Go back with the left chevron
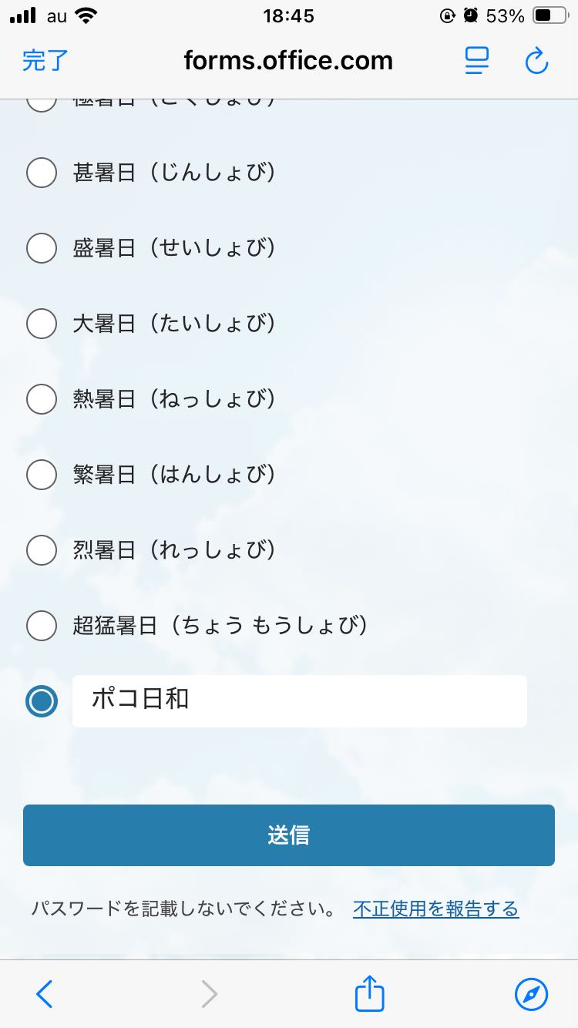Image resolution: width=578 pixels, height=1028 pixels. pos(45,994)
